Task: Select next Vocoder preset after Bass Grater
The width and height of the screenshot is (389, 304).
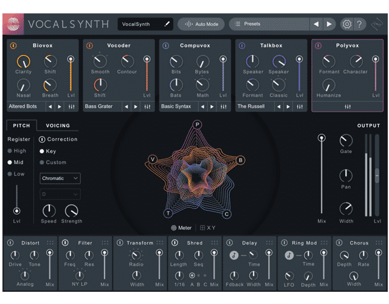Action: click(136, 107)
